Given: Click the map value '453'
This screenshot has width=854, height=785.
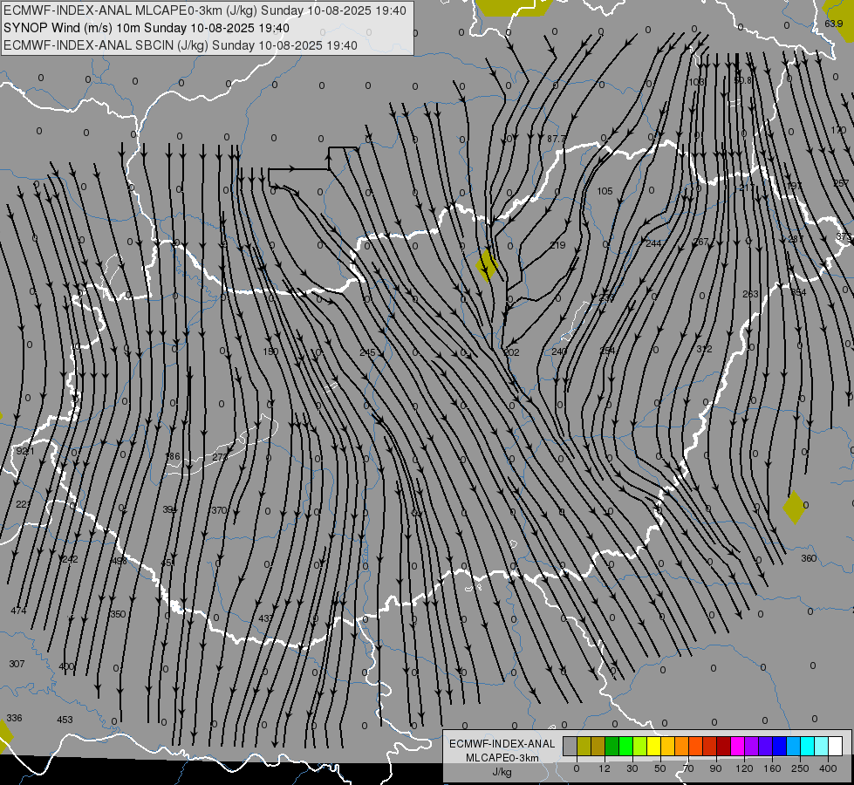Looking at the screenshot, I should coord(65,720).
